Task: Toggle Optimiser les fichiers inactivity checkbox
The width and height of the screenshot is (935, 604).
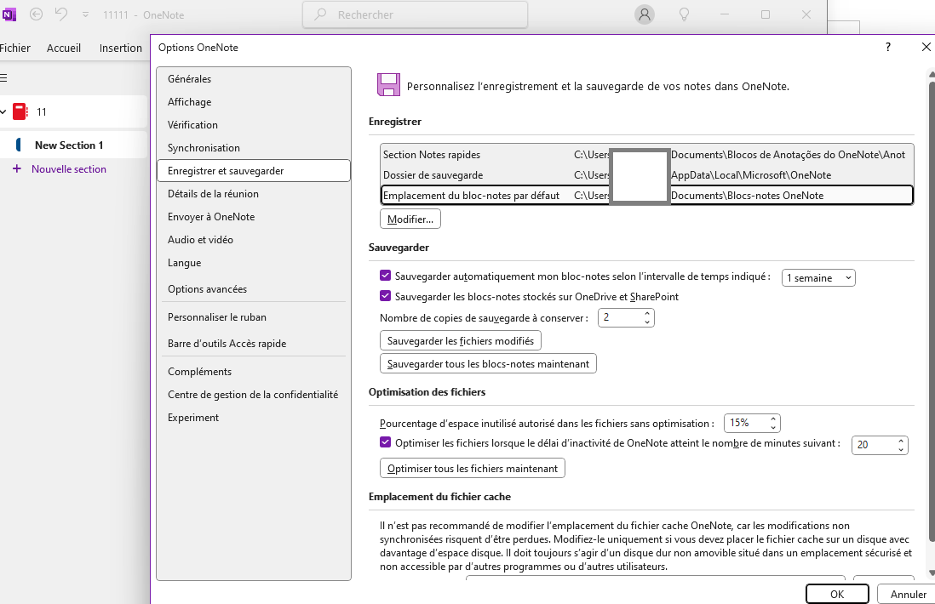Action: (385, 442)
